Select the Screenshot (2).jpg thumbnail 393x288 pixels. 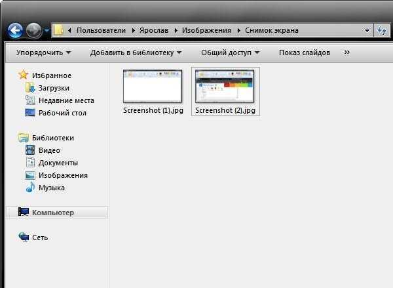[x=225, y=86]
